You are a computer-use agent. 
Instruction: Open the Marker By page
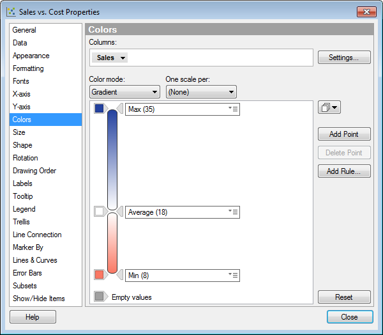[x=46, y=247]
